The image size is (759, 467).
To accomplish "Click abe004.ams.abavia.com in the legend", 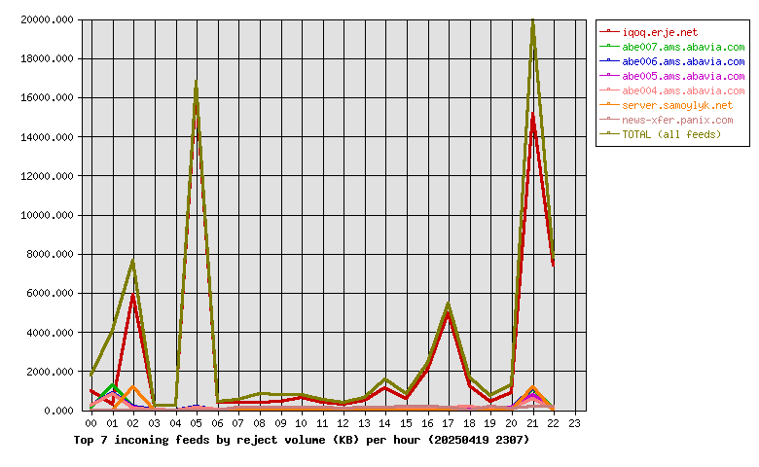I will coord(683,90).
